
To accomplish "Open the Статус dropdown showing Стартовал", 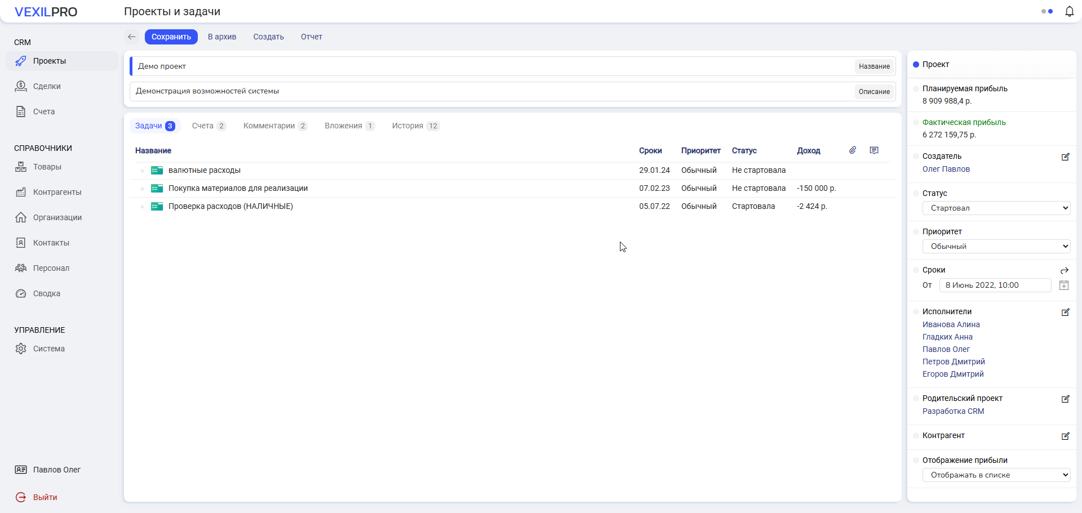I will [996, 208].
